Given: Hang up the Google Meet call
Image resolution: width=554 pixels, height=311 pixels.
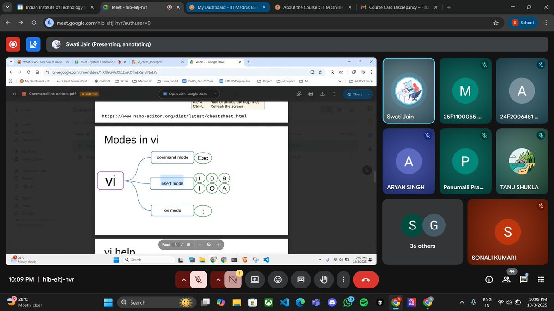Looking at the screenshot, I should coord(366,280).
